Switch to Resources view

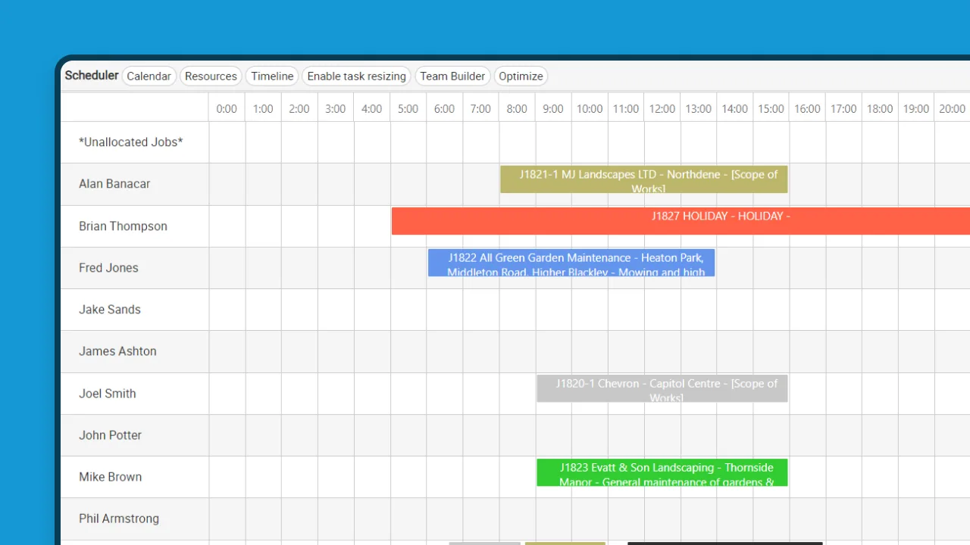(211, 76)
